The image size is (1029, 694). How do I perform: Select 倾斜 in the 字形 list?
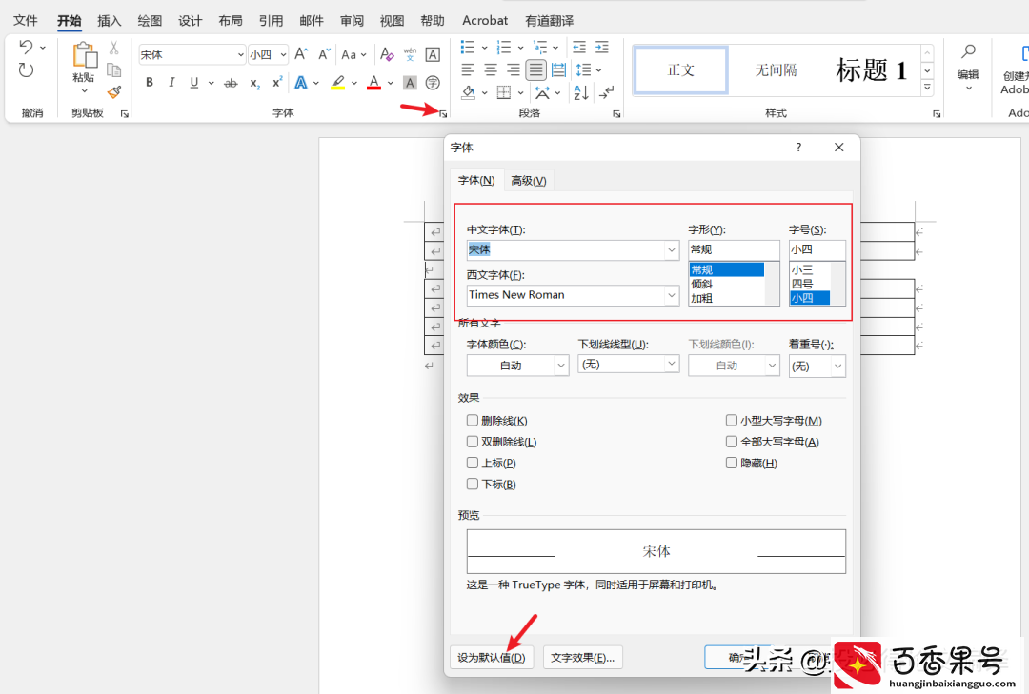click(726, 284)
